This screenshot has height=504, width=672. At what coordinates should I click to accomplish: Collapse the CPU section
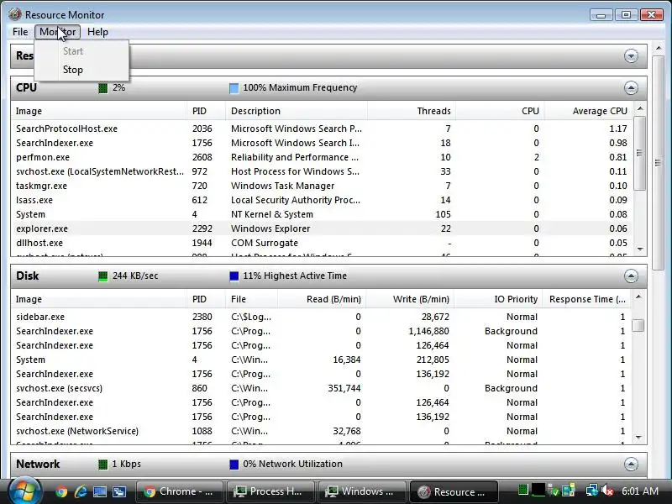point(631,88)
